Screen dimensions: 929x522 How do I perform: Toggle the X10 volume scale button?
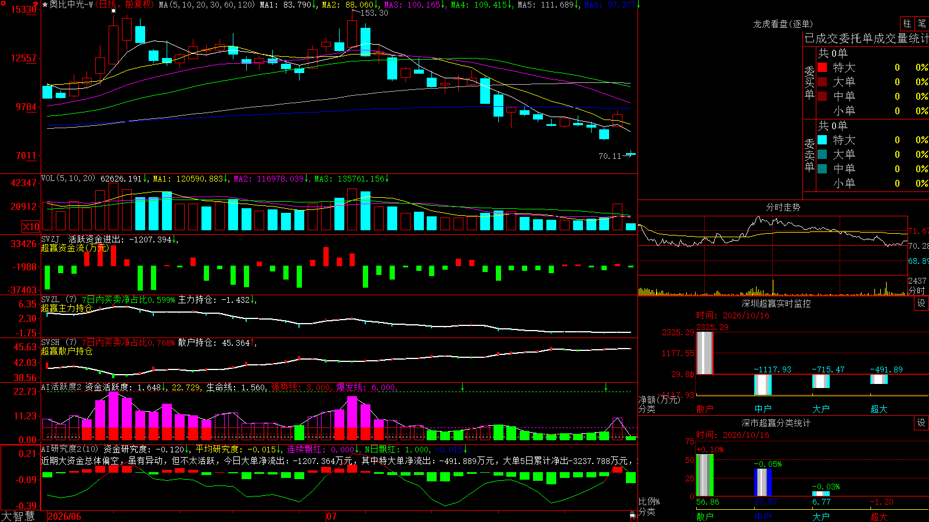pyautogui.click(x=31, y=227)
